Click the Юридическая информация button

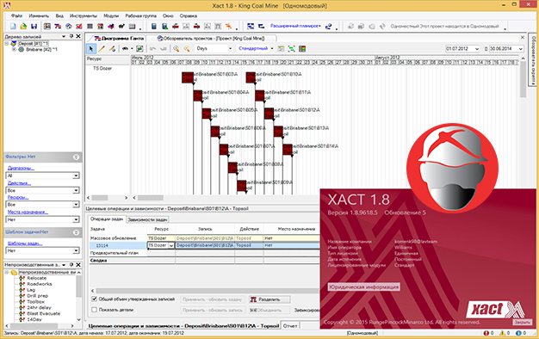tap(363, 287)
